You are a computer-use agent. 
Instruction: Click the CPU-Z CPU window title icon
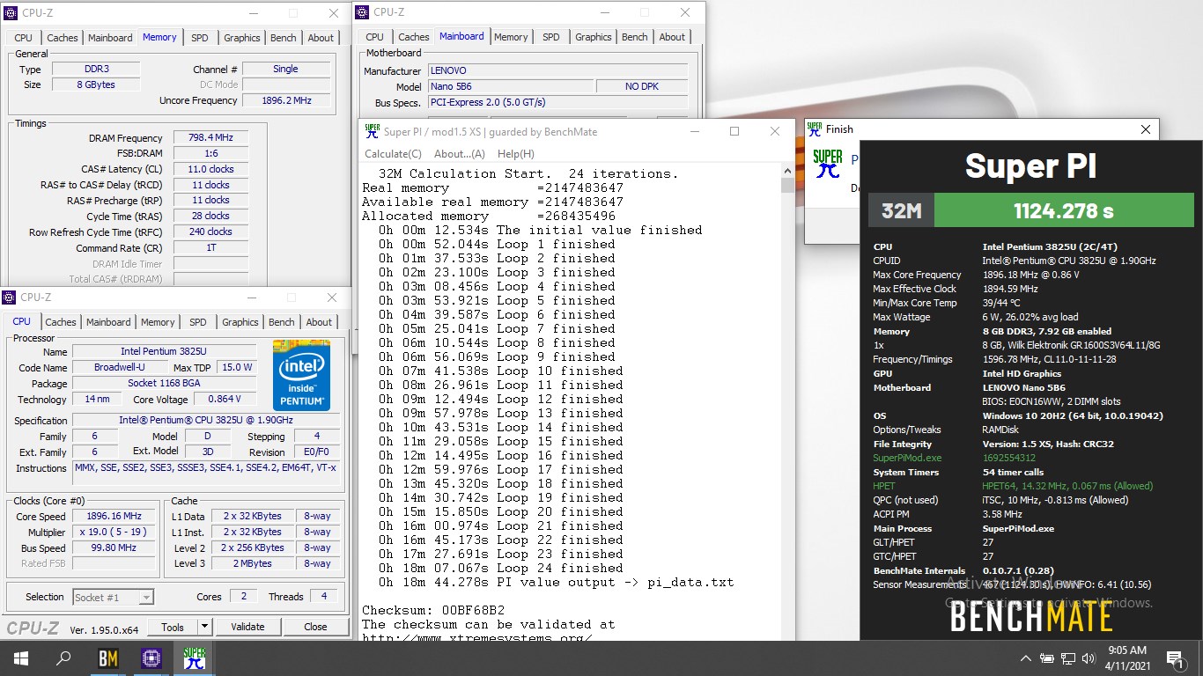pyautogui.click(x=11, y=298)
